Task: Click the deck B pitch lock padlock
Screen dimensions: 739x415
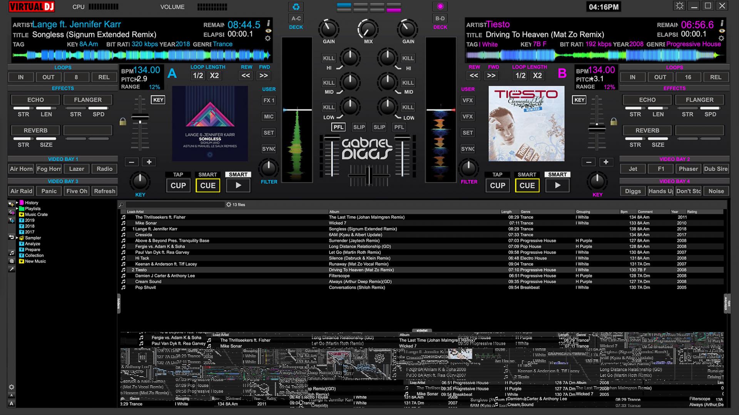Action: (x=614, y=122)
